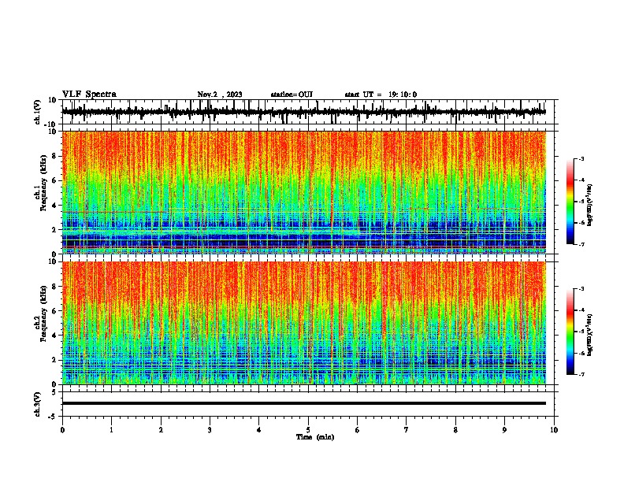The image size is (624, 482).
Task: Click inside the ch.1 frequency spectrogram
Action: 303,192
